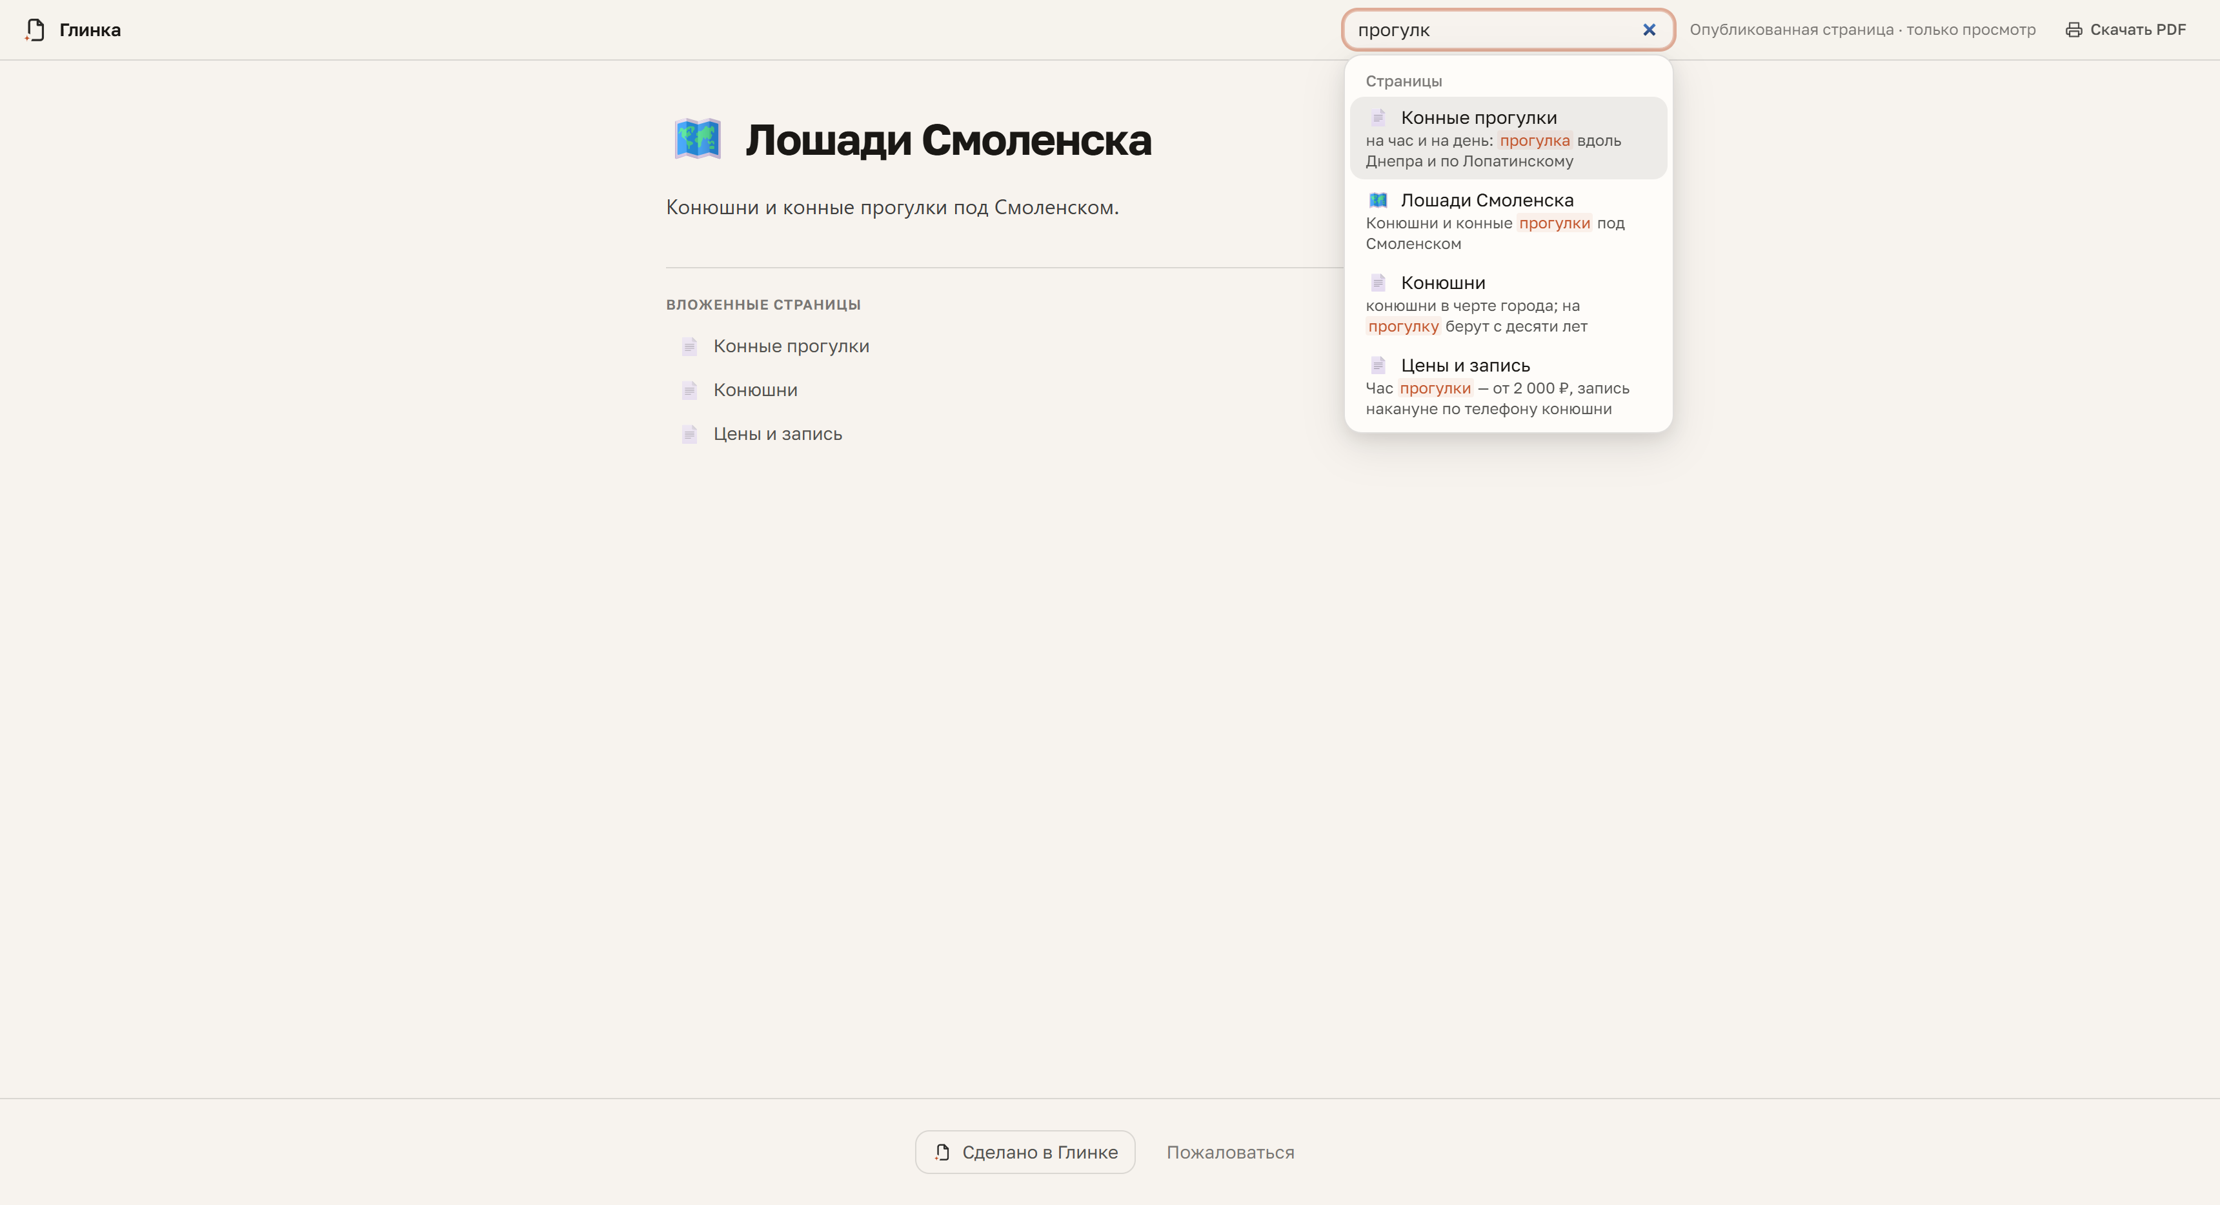Viewport: 2220px width, 1205px height.
Task: Click page icon next to Конные прогулки subpage
Action: [689, 346]
